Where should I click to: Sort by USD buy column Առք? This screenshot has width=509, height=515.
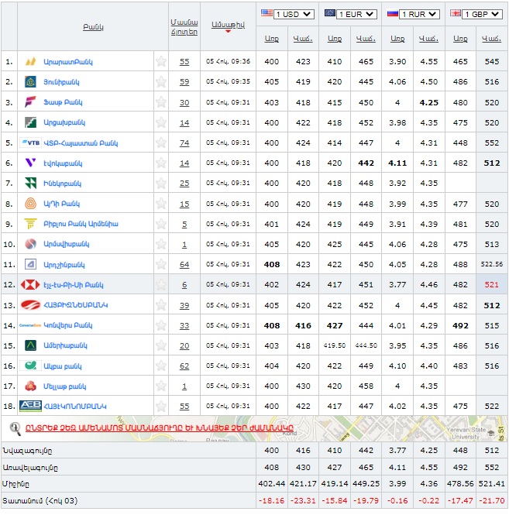click(x=271, y=38)
